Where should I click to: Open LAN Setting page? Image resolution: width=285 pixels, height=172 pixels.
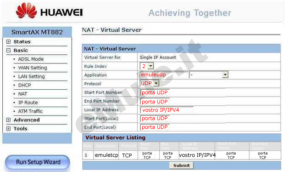(x=32, y=76)
